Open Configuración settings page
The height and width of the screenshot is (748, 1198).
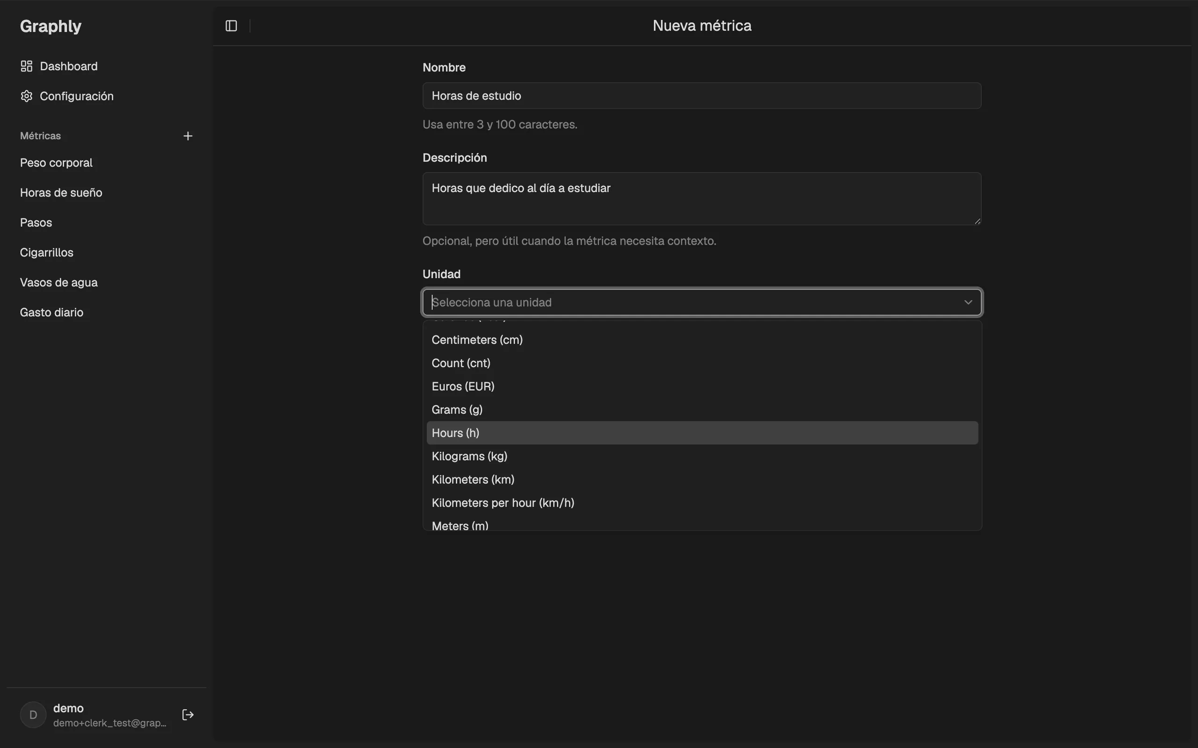point(107,96)
